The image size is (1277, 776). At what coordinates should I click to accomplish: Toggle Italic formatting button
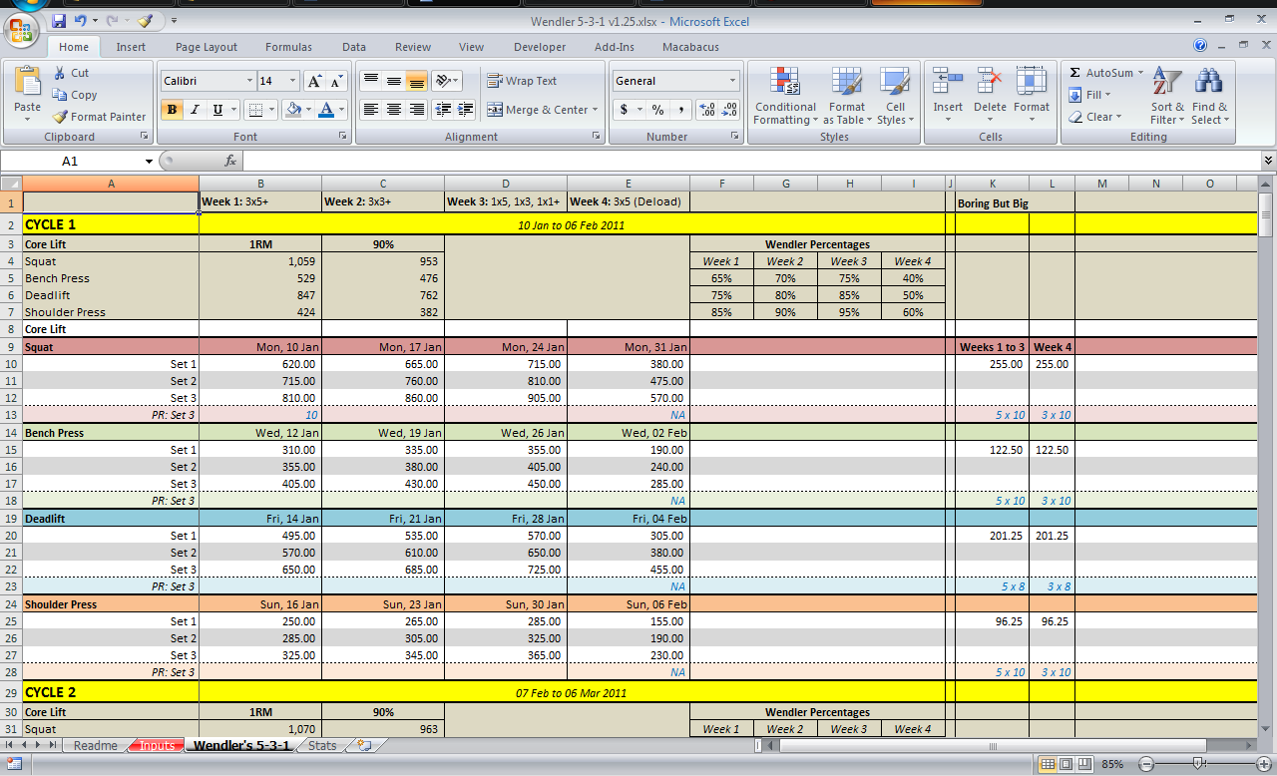coord(195,110)
